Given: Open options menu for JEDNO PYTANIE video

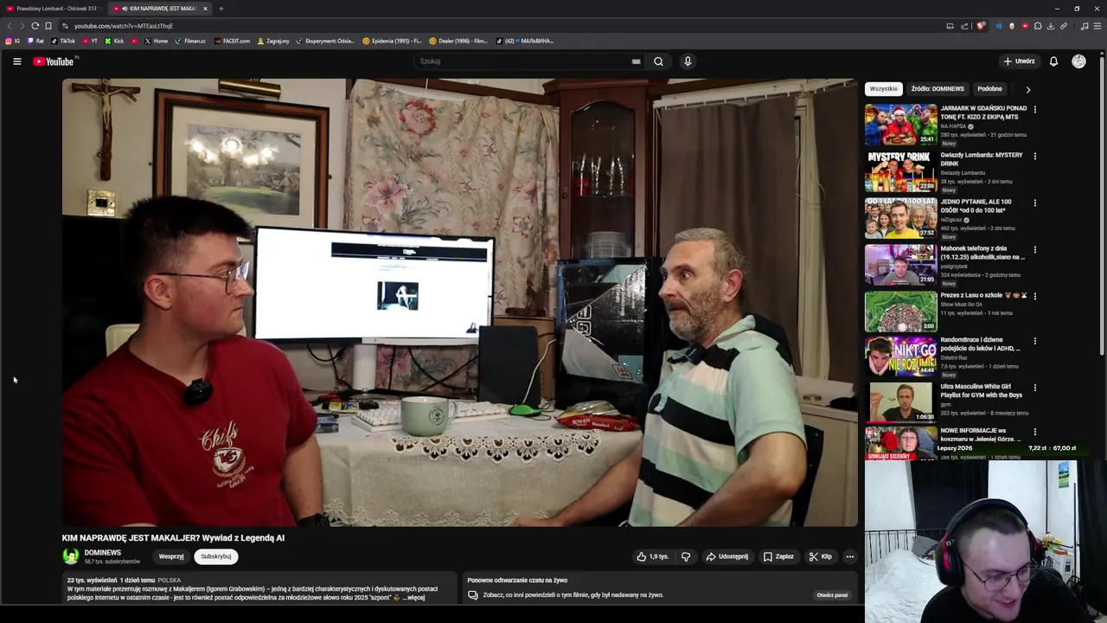Looking at the screenshot, I should [1034, 203].
